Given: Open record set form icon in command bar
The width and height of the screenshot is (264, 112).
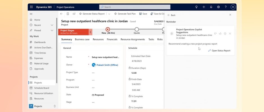Looking at the screenshot, I should pos(68,14).
